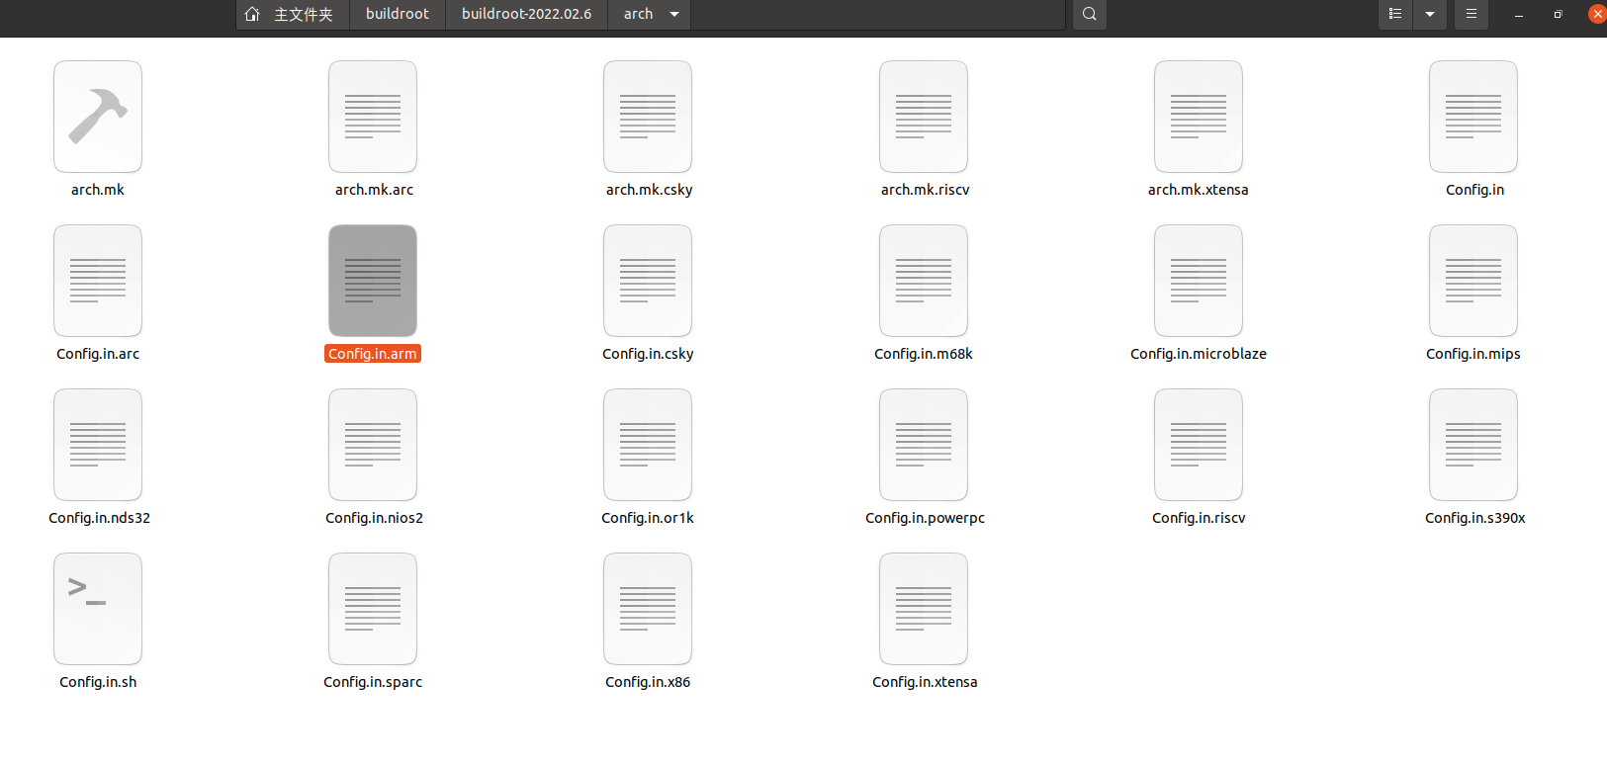Select the arch.mk.csky file icon
This screenshot has width=1607, height=767.
click(648, 117)
